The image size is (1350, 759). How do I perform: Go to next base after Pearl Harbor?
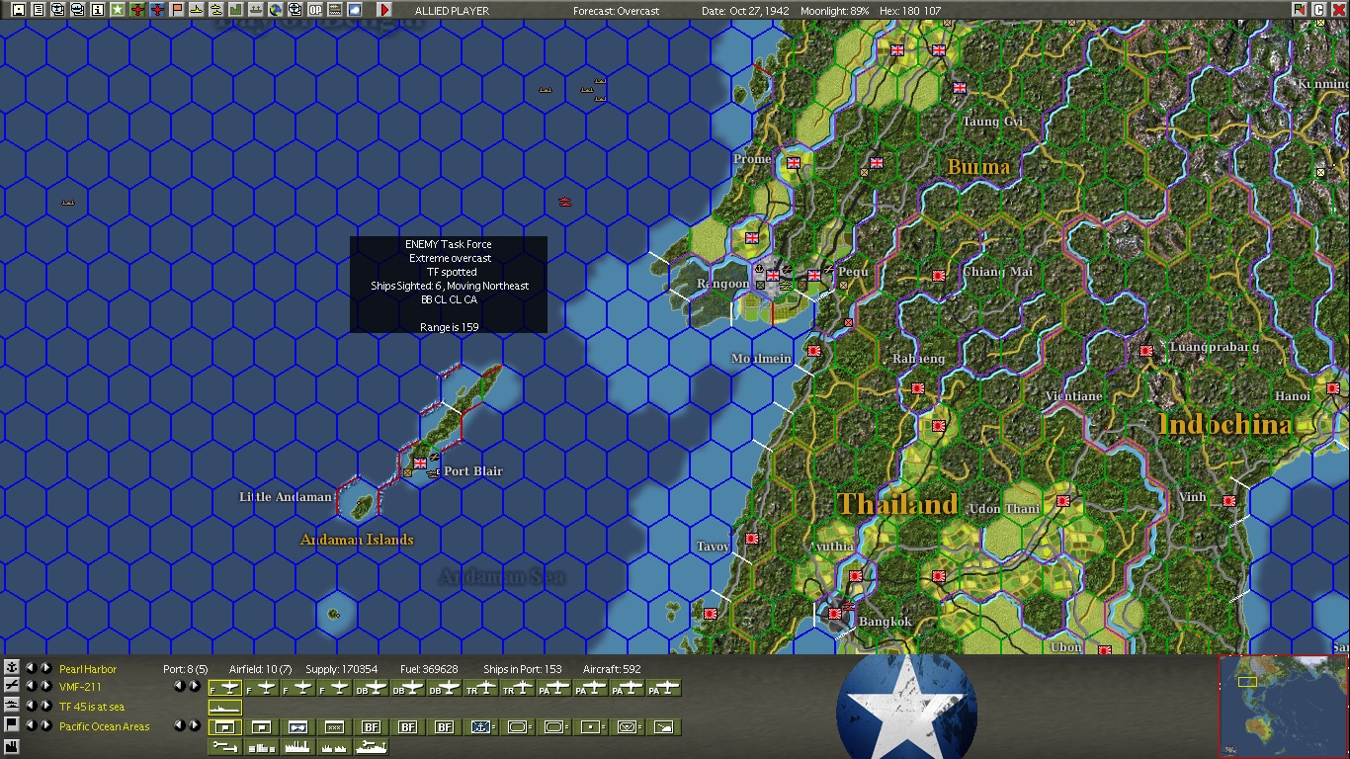coord(45,668)
